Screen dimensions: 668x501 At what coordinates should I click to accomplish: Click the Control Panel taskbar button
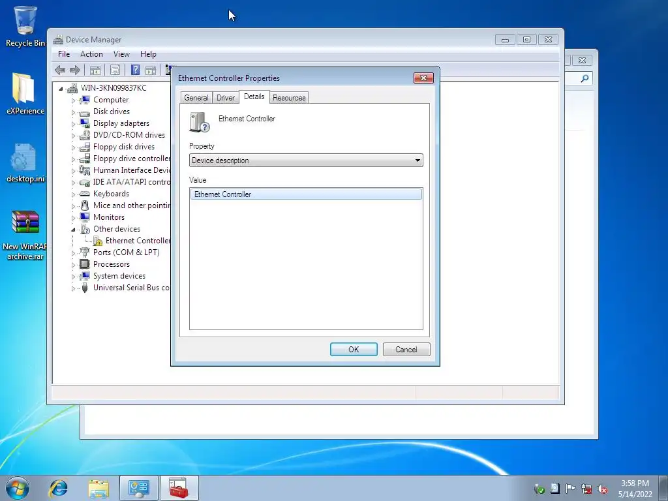click(139, 488)
